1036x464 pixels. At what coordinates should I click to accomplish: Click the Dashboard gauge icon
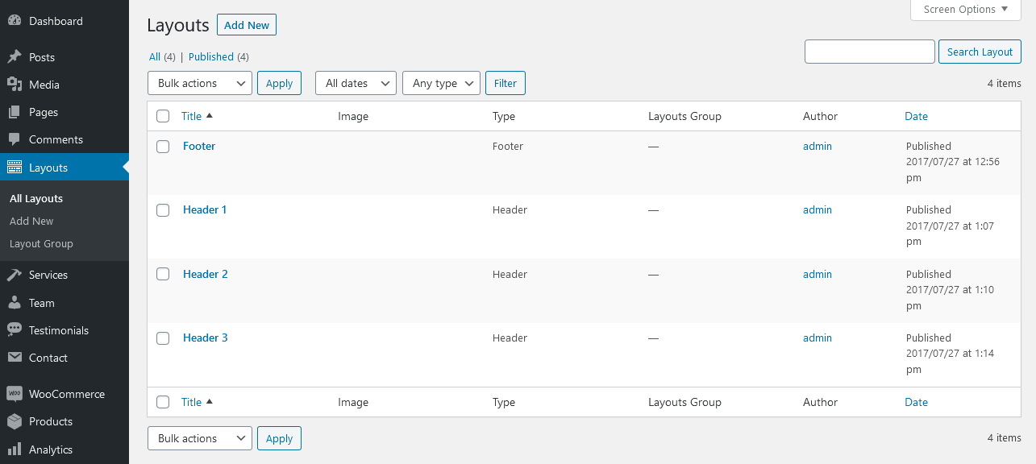[15, 21]
